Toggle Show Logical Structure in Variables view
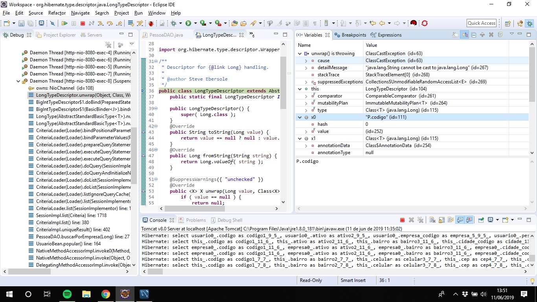 point(465,35)
